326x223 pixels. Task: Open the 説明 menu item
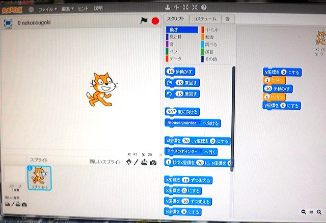pos(98,8)
